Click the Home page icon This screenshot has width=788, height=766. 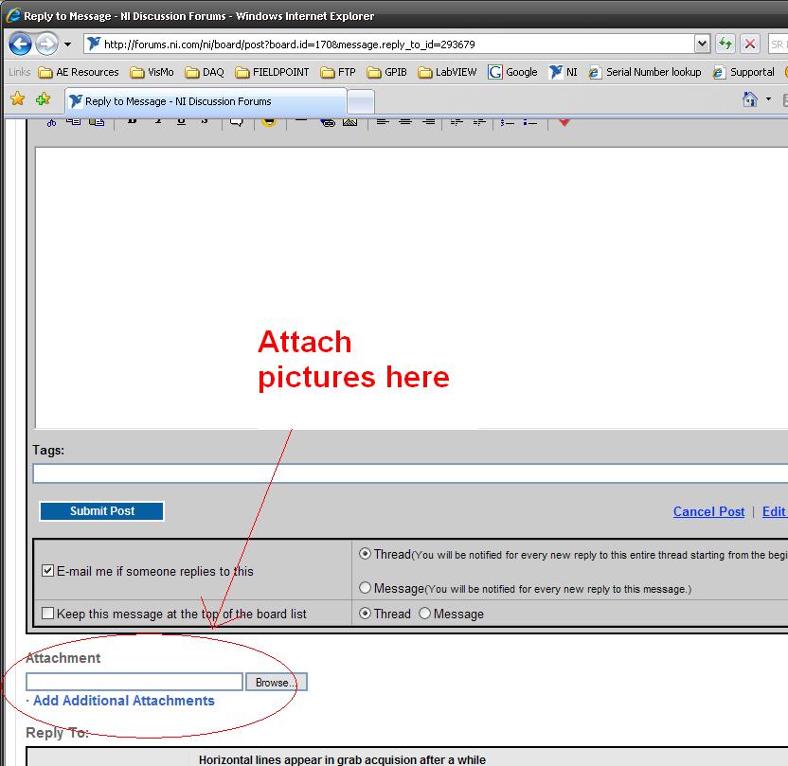pos(750,99)
